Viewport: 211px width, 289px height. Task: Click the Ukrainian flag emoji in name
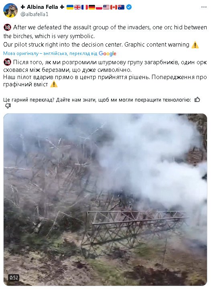[70, 7]
